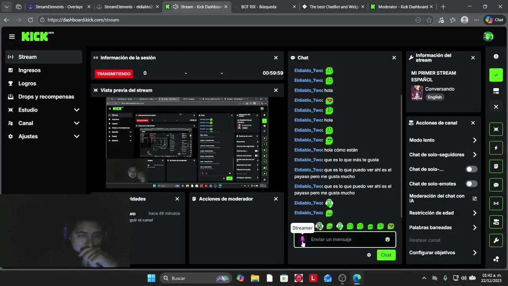Click the Edge icon in taskbar
Screen dimensions: 508x286
(x=357, y=278)
